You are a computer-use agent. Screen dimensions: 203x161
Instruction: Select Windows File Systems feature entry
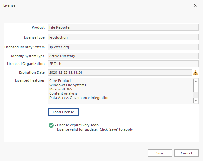click(x=67, y=85)
